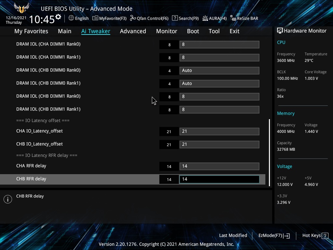Screen dimensions: 333x250
Task: Click Last Modified button
Action: pos(233,236)
